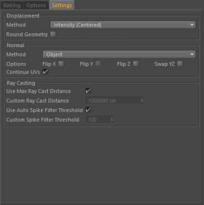Open the Options tab
This screenshot has height=205, width=204.
coord(36,5)
